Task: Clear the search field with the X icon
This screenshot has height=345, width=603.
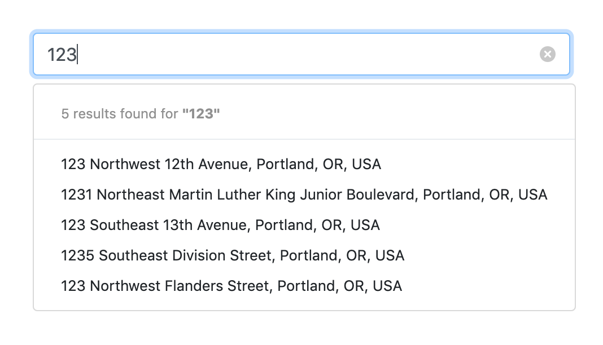Action: [547, 54]
